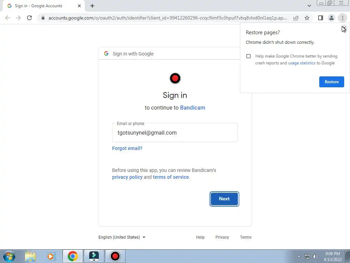
Task: Close the Sign in - Google Accounts tab
Action: (x=79, y=6)
